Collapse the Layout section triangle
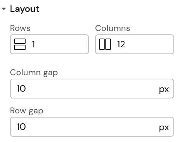 coord(4,9)
